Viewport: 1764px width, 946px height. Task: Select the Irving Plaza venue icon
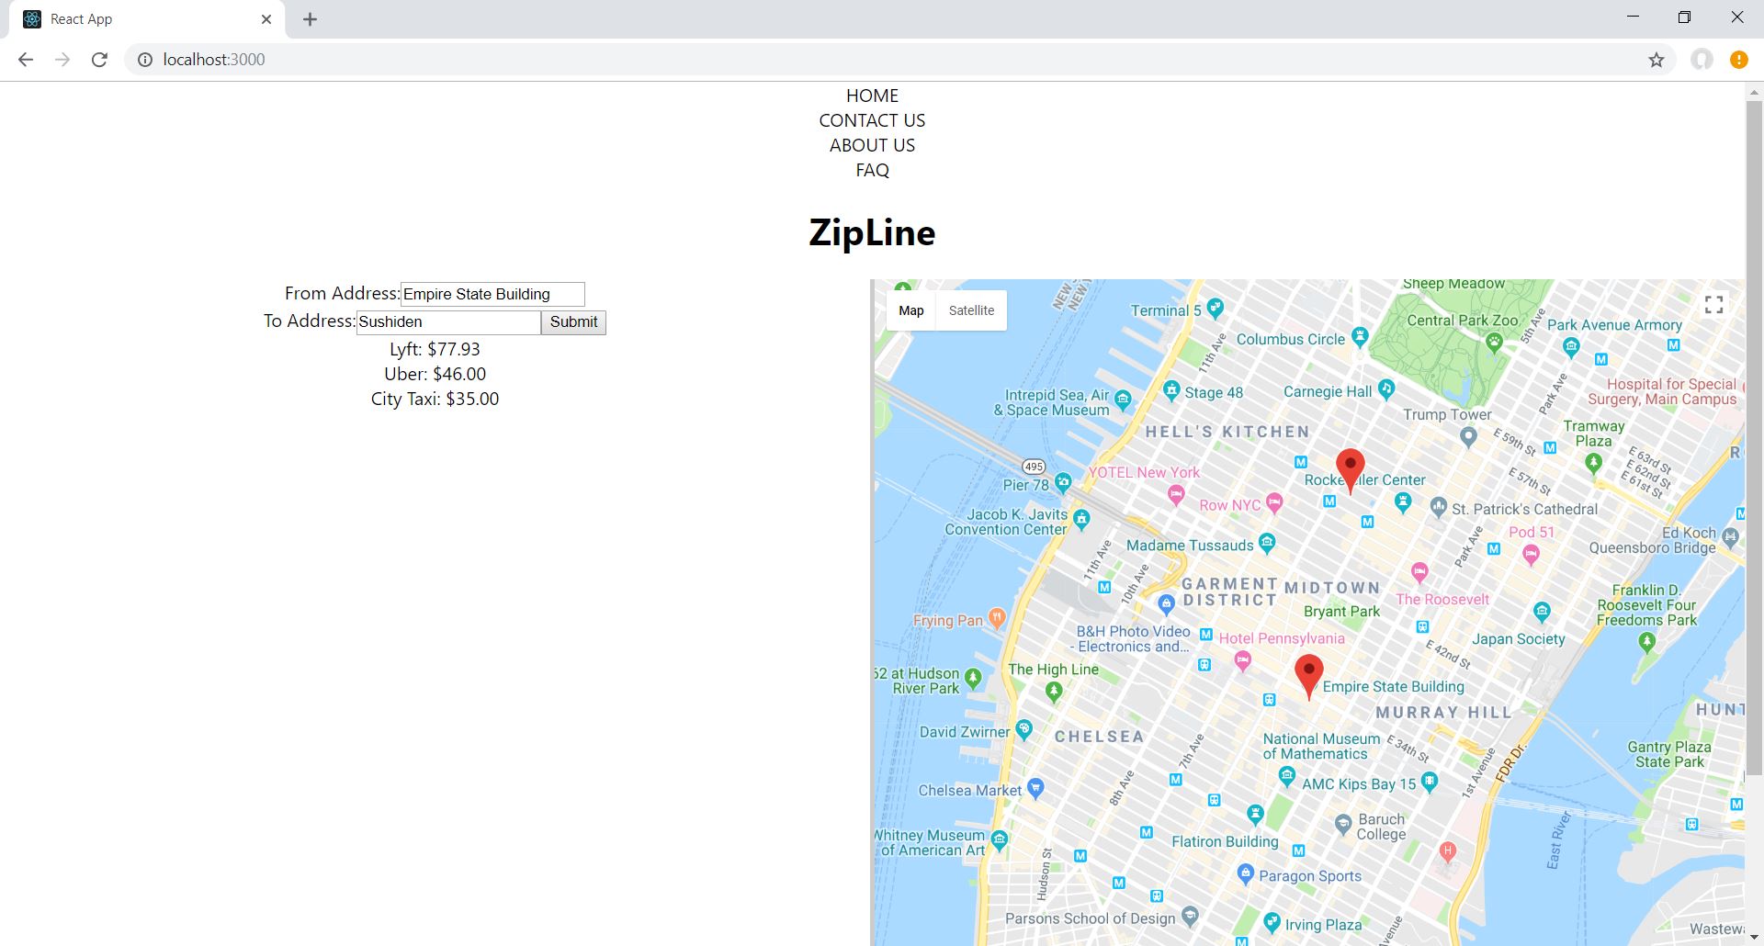coord(1272,922)
